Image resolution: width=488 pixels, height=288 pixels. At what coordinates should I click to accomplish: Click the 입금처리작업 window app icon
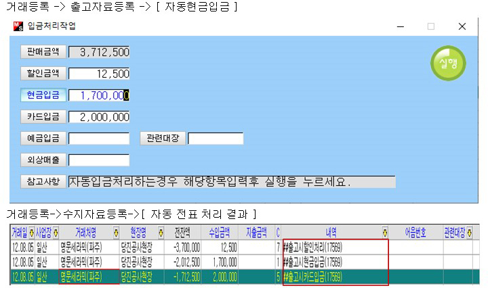pos(18,26)
